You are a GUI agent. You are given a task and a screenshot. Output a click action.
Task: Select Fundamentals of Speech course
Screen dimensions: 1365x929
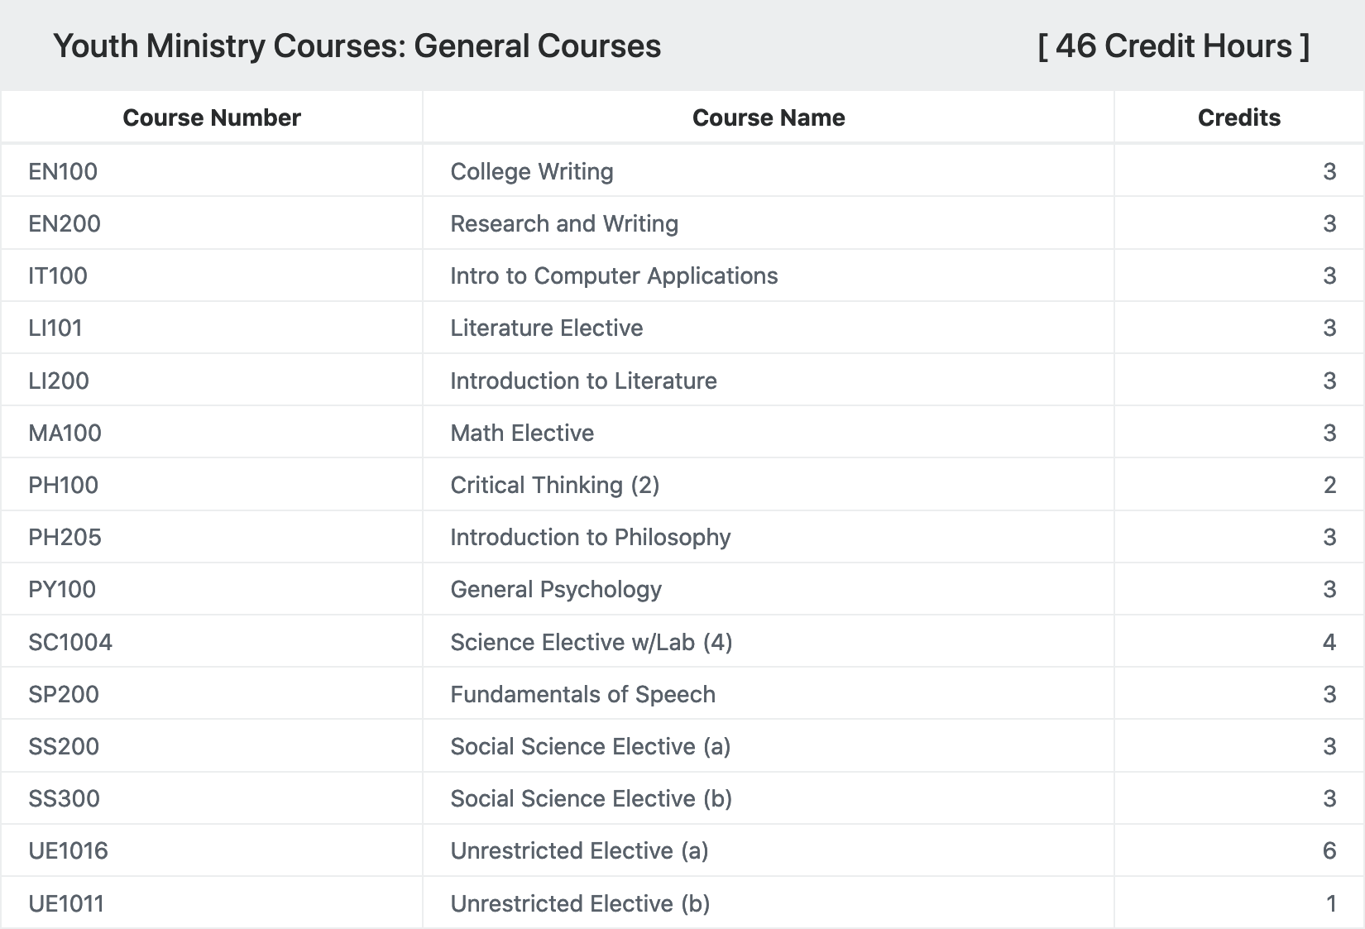[582, 694]
